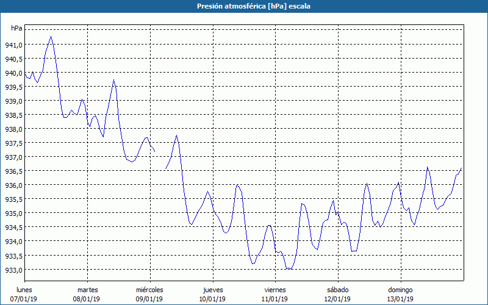Click the 938,0 axis value
The image size is (488, 305).
coord(13,129)
